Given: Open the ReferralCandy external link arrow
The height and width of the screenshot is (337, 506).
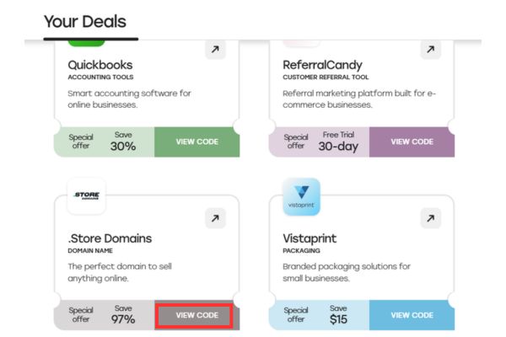Looking at the screenshot, I should point(430,50).
